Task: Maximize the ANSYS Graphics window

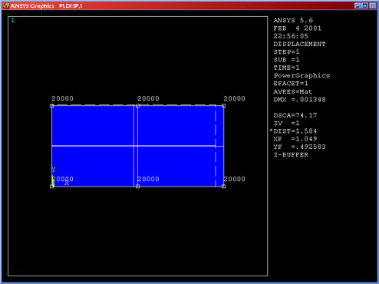Action: point(365,5)
